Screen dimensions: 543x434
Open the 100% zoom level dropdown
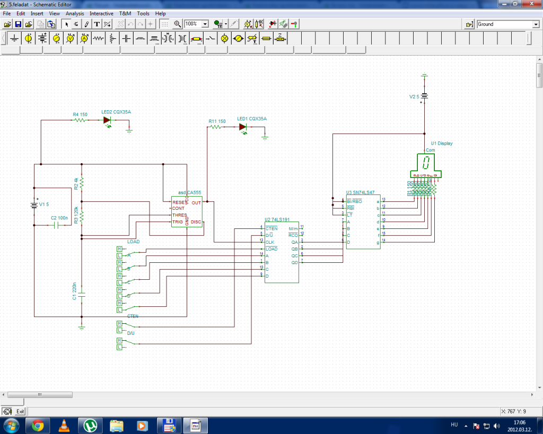(x=205, y=24)
